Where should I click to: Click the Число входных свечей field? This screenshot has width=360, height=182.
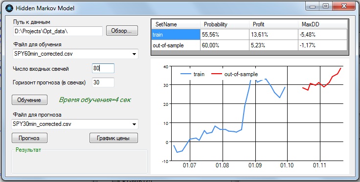pos(103,68)
